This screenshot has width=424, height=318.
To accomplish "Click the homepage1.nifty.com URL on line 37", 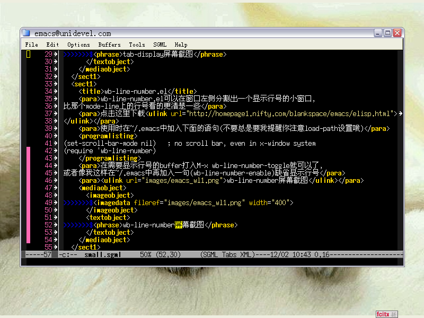I will click(x=289, y=114).
